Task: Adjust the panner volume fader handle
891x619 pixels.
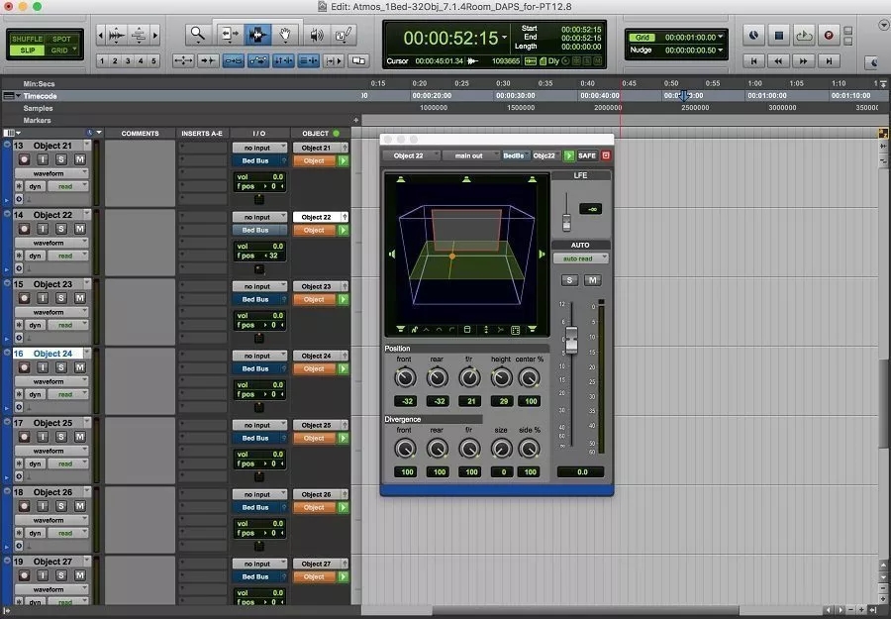Action: pos(570,341)
